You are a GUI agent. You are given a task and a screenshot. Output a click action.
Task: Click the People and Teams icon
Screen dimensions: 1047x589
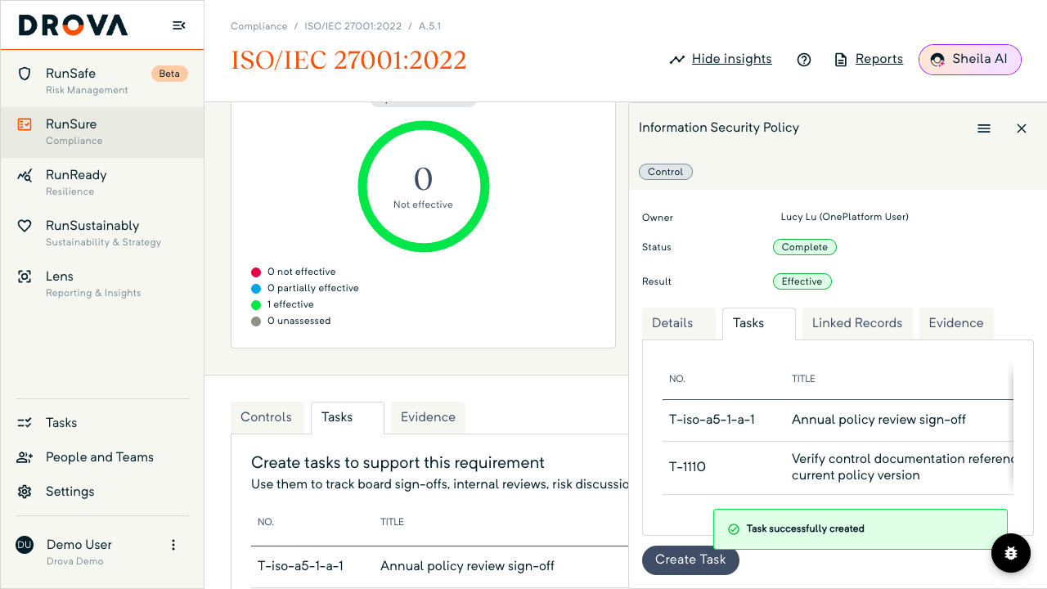pyautogui.click(x=25, y=457)
